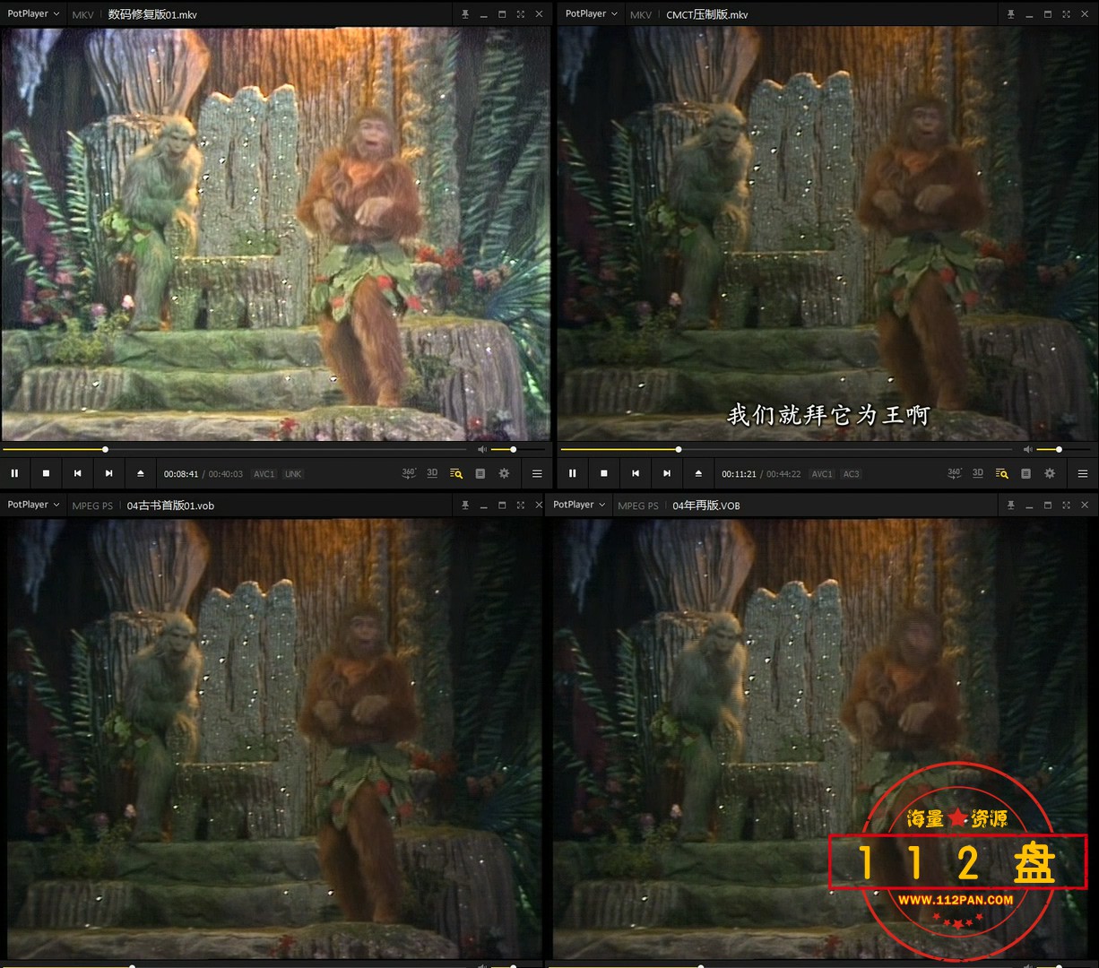Open chapter/playlist panel icon in 数码修复版01.mkv window
The height and width of the screenshot is (968, 1099).
(480, 473)
